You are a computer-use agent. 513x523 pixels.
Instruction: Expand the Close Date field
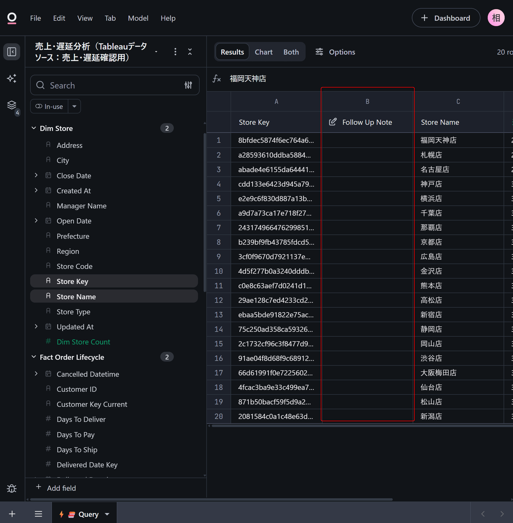tap(36, 175)
